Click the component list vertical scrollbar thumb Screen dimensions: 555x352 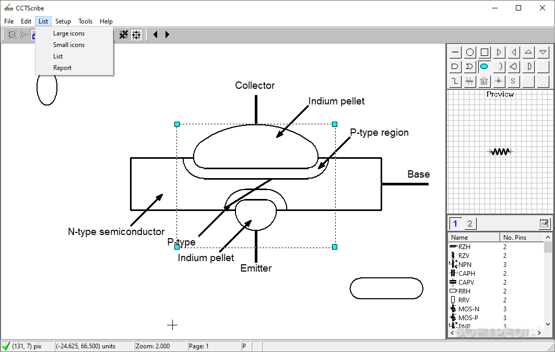pos(548,247)
